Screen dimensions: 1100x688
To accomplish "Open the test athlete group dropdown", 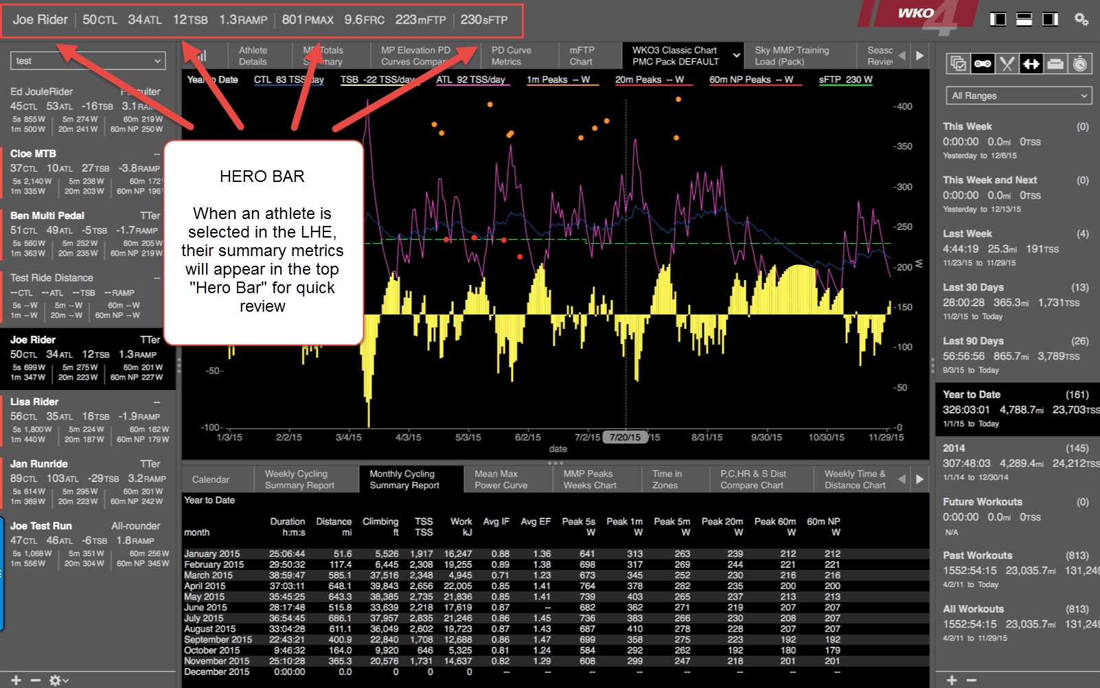I will coord(88,61).
